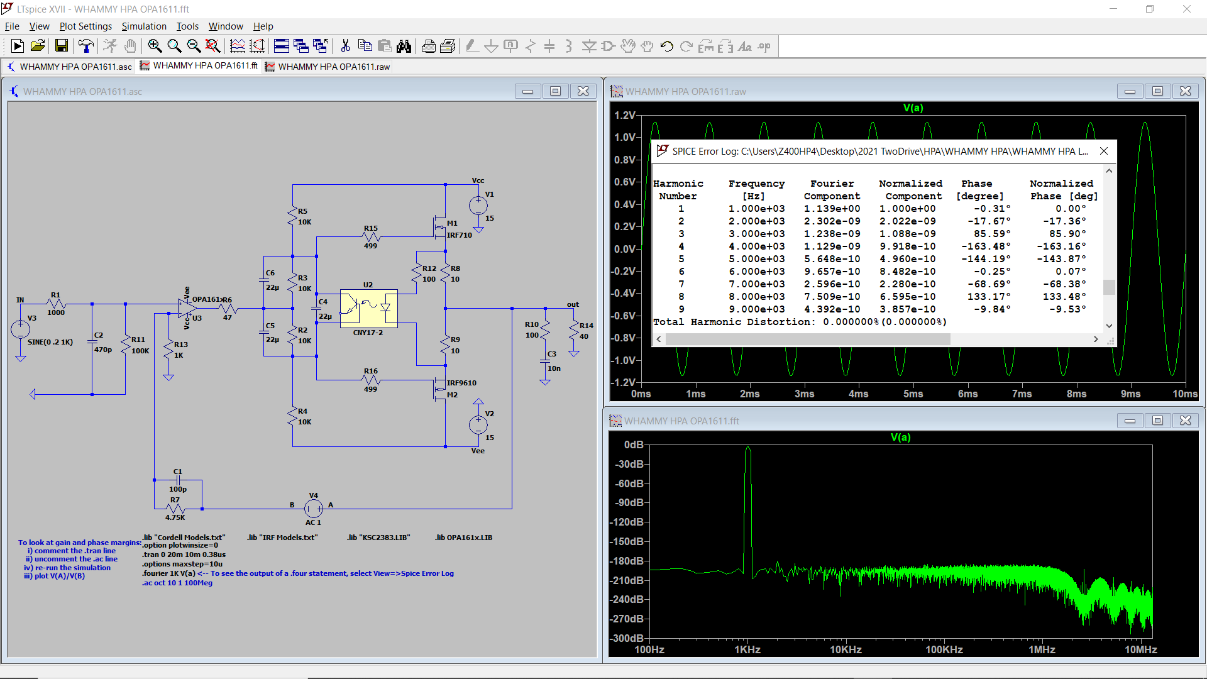Click the New Schematic toolbar icon
The height and width of the screenshot is (679, 1207).
[x=18, y=46]
